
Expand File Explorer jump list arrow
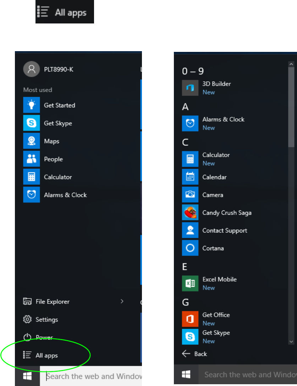pos(122,301)
